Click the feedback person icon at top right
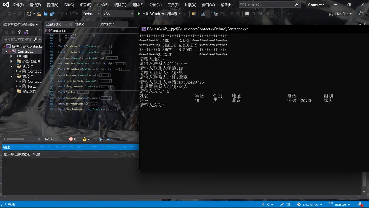 (361, 13)
